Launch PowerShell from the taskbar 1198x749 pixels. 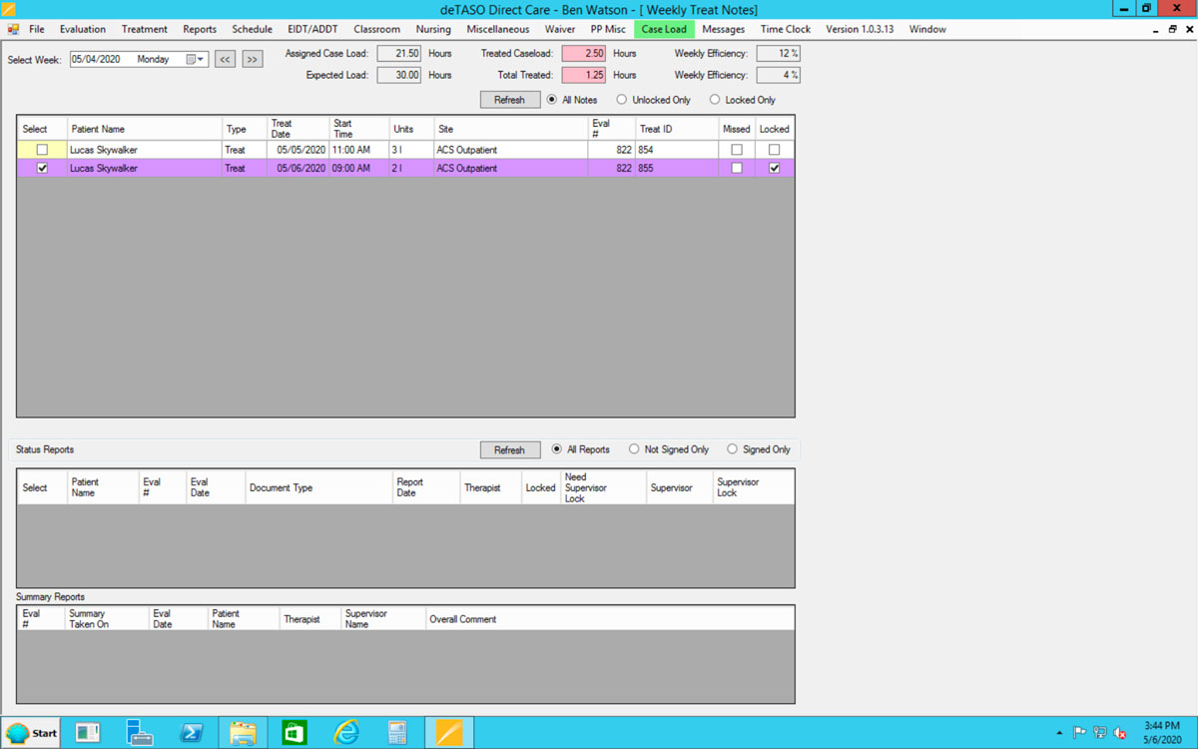pos(192,733)
